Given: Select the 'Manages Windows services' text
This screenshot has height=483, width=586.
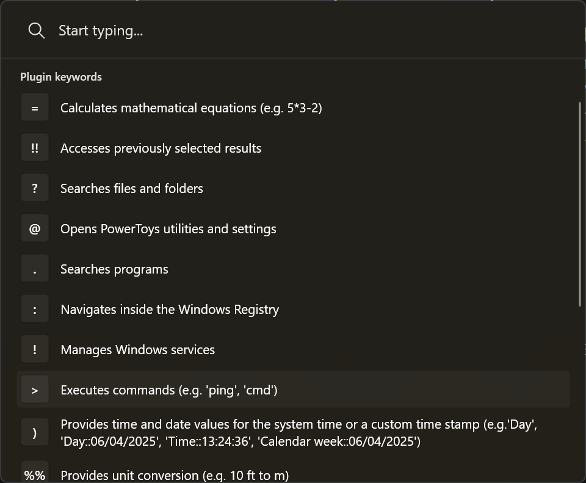Looking at the screenshot, I should click(138, 350).
